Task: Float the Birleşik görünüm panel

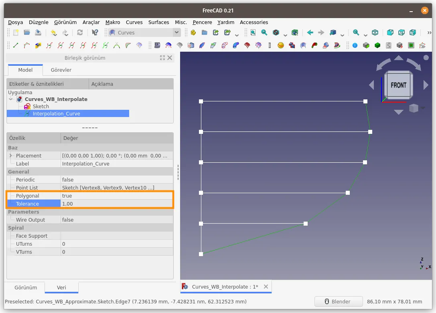Action: point(162,58)
